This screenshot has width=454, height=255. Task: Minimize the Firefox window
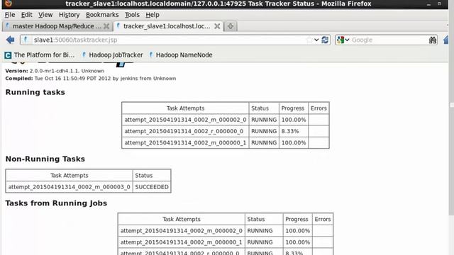[x=428, y=4]
